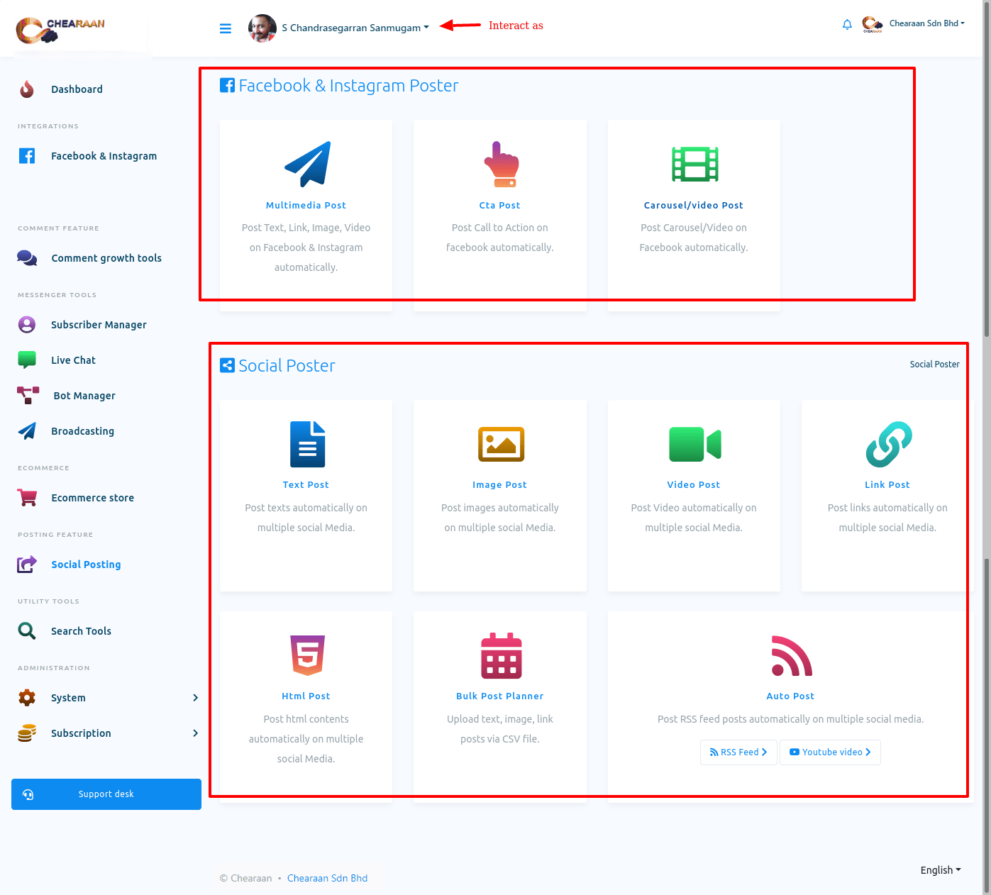991x895 pixels.
Task: Click the Support desk button
Action: (106, 794)
